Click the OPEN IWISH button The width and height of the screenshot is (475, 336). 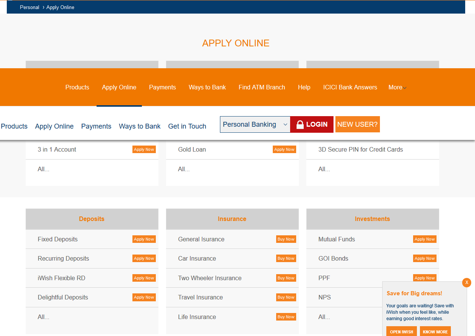coord(401,331)
